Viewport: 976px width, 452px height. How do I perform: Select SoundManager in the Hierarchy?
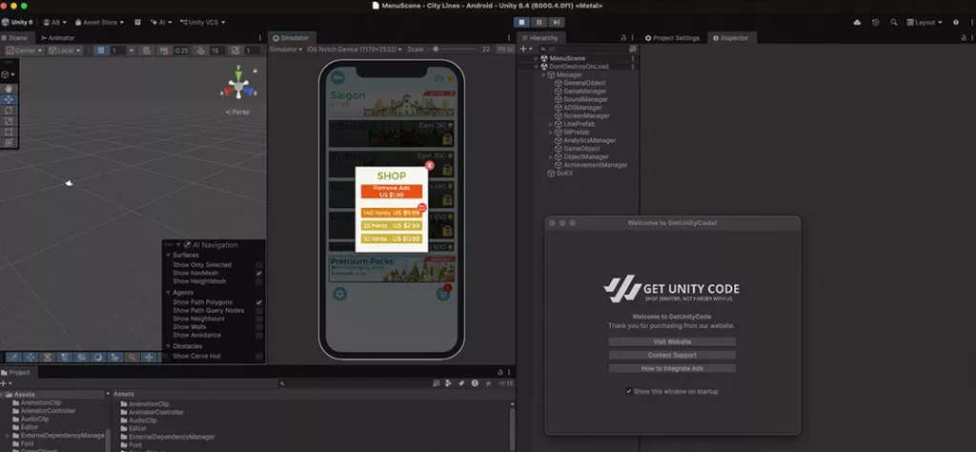(x=585, y=99)
